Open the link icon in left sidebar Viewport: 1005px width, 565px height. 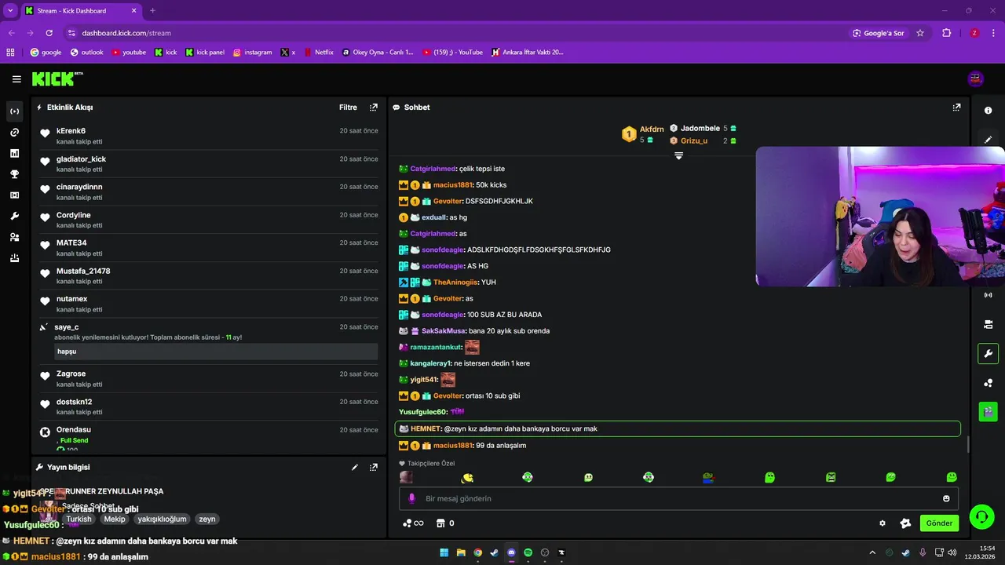[14, 133]
